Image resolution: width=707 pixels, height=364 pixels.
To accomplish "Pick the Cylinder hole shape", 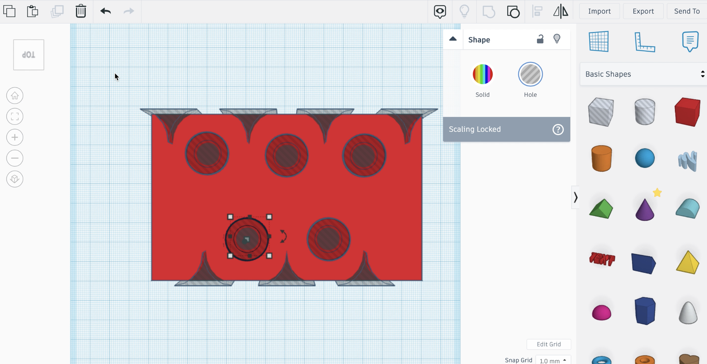I will coord(645,112).
